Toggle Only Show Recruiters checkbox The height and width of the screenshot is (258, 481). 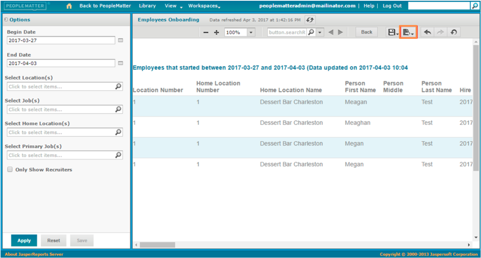coord(10,170)
